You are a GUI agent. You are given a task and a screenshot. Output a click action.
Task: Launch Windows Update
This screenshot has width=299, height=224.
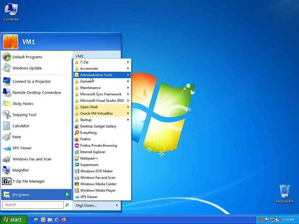pos(36,68)
